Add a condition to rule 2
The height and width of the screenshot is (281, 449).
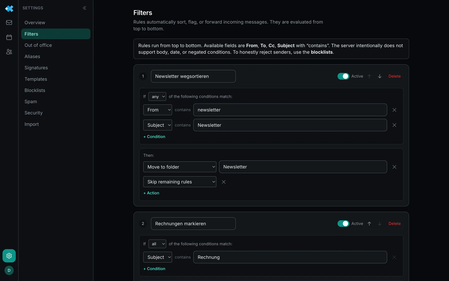coord(154,269)
